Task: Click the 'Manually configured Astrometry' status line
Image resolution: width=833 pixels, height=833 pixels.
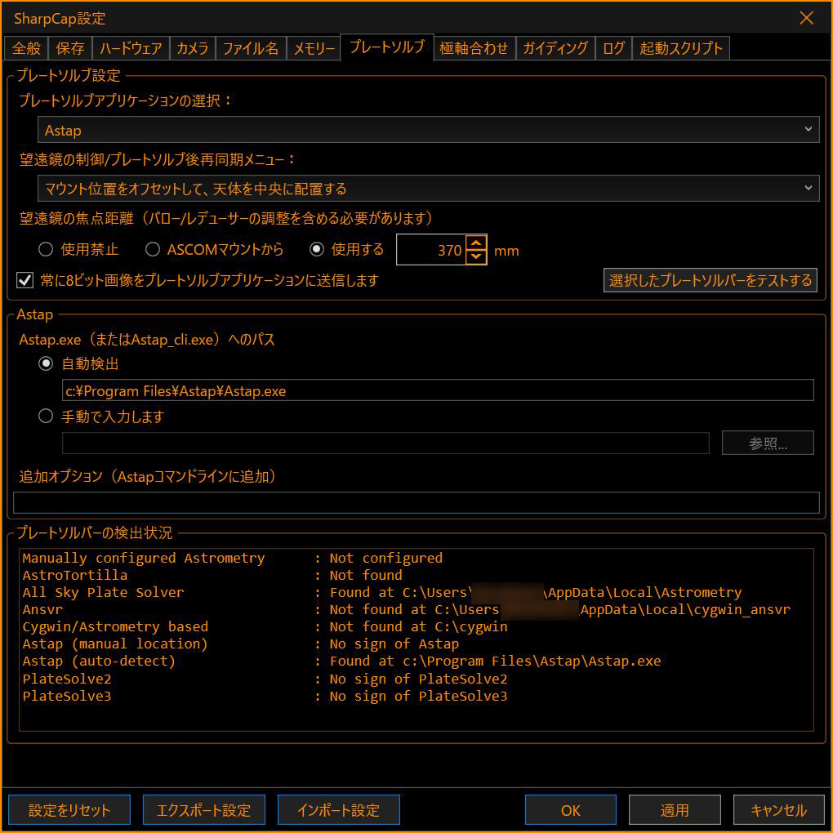Action: pos(232,558)
